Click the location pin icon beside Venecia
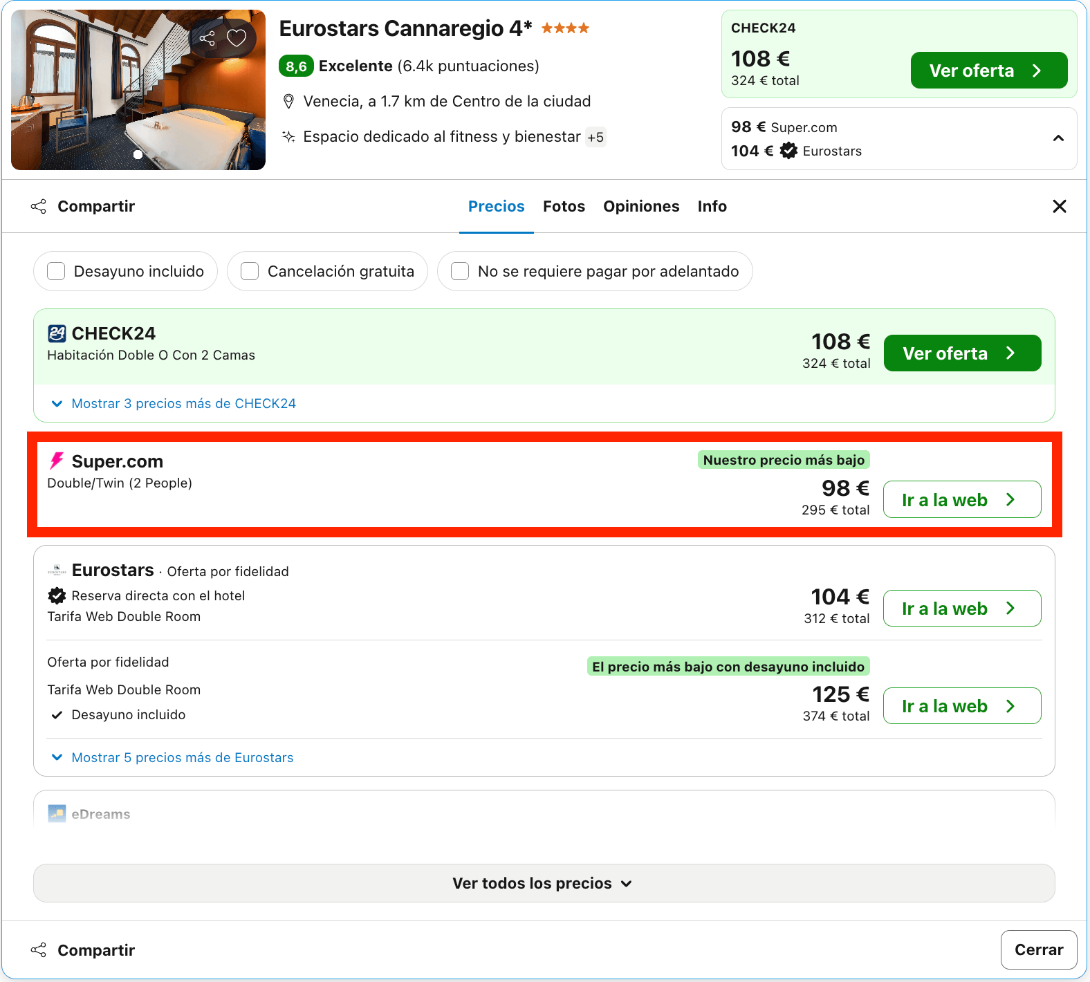Screen dimensions: 1090x982 point(289,102)
